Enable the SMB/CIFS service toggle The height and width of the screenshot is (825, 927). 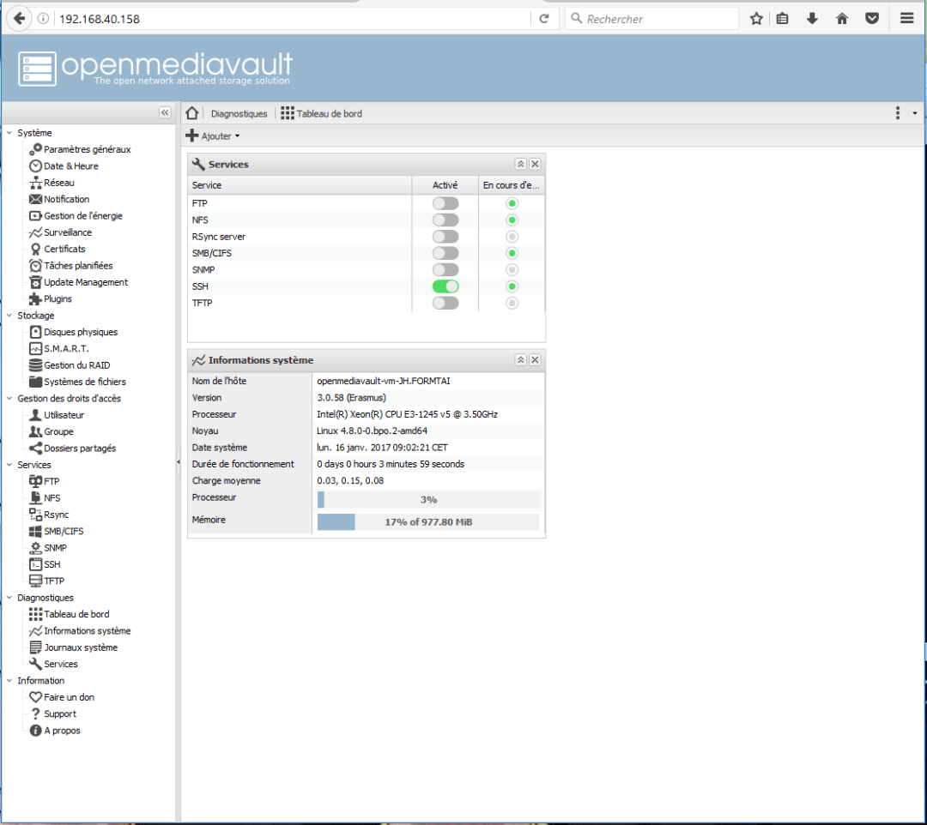(445, 253)
